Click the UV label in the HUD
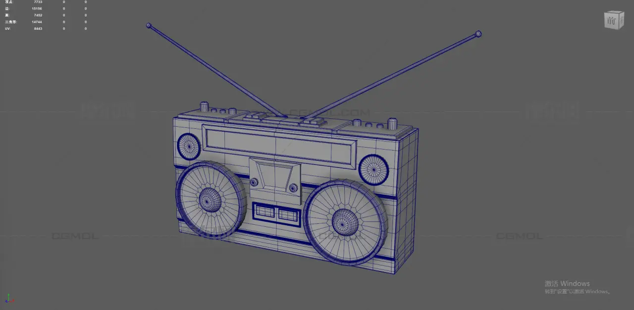This screenshot has height=310, width=634. (x=7, y=28)
